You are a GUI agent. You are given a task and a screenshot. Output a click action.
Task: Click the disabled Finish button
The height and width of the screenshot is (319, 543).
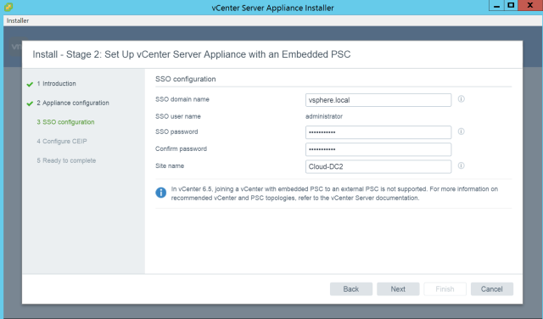(445, 288)
